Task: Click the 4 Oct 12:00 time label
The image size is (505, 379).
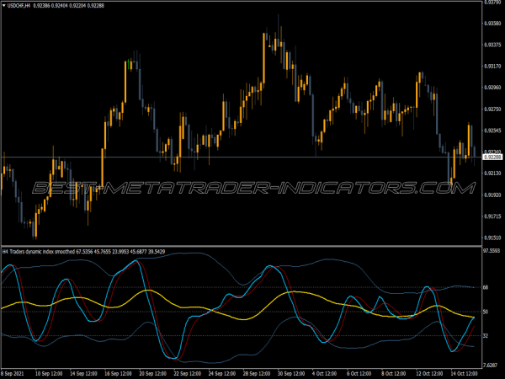Action: (x=324, y=374)
